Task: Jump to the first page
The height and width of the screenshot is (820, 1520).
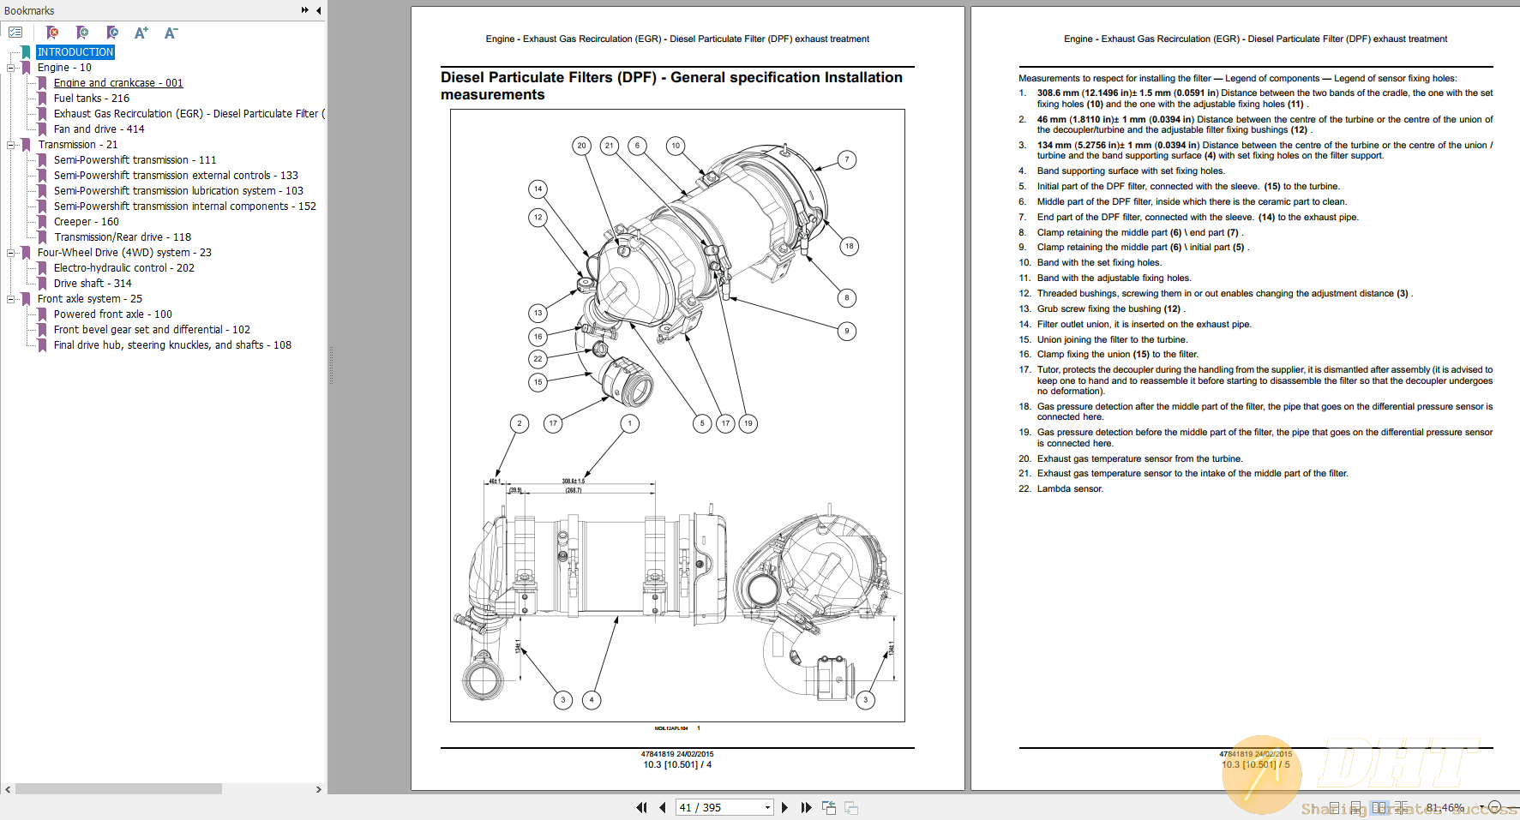Action: pos(642,806)
